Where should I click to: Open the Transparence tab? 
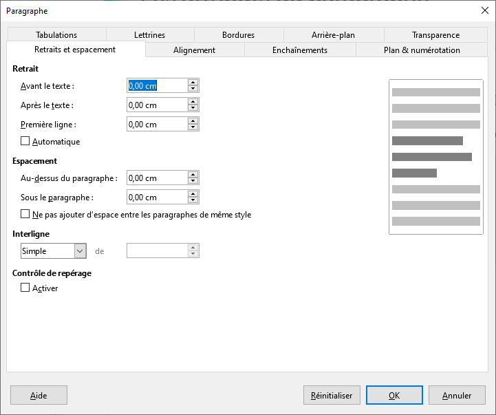(435, 35)
